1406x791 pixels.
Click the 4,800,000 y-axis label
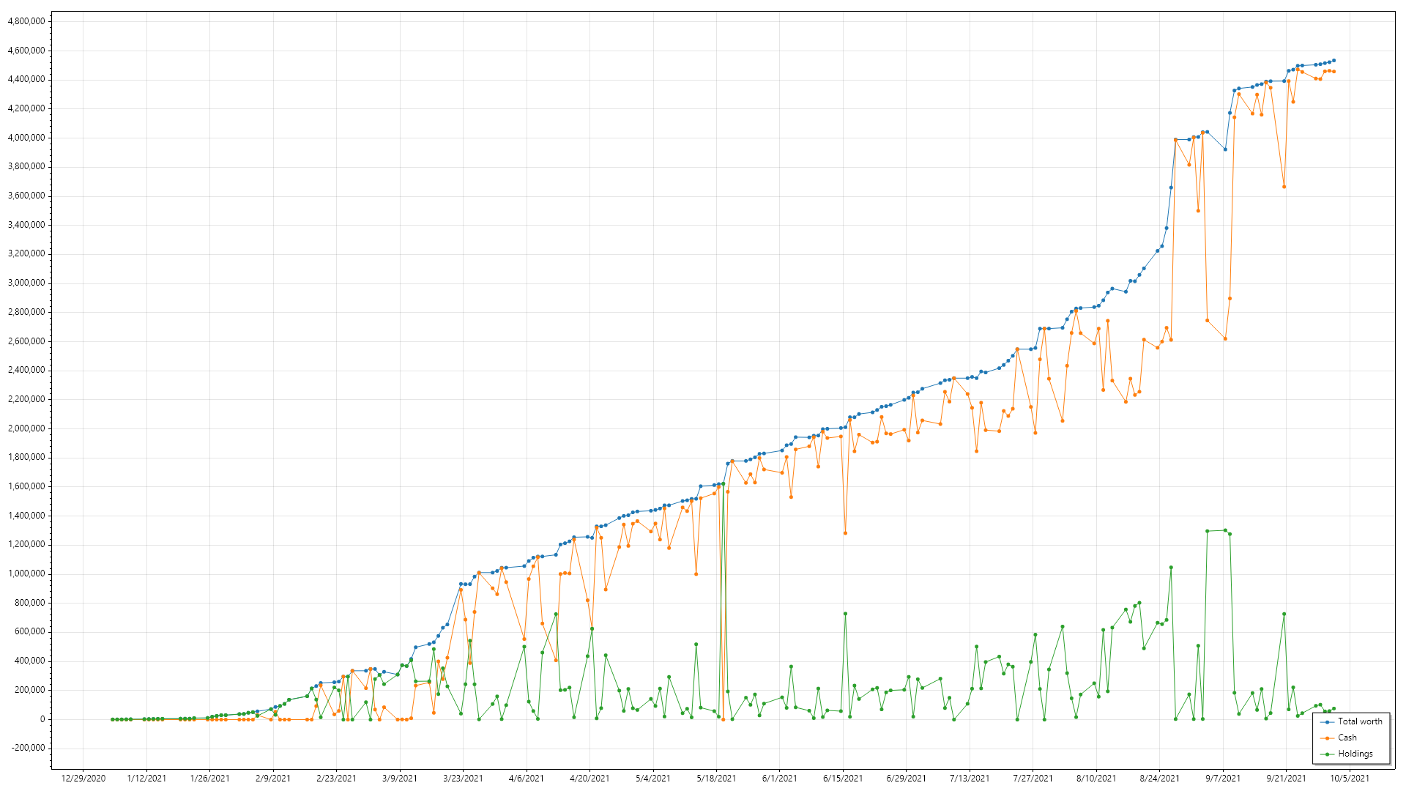coord(26,21)
